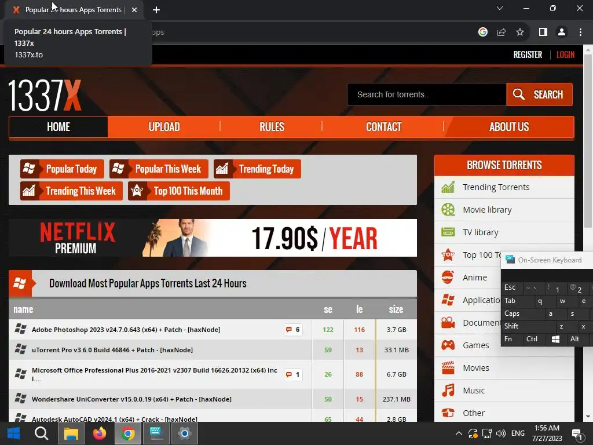Open Microsoft Office Professional Plus torrent
Image resolution: width=593 pixels, height=445 pixels.
154,374
